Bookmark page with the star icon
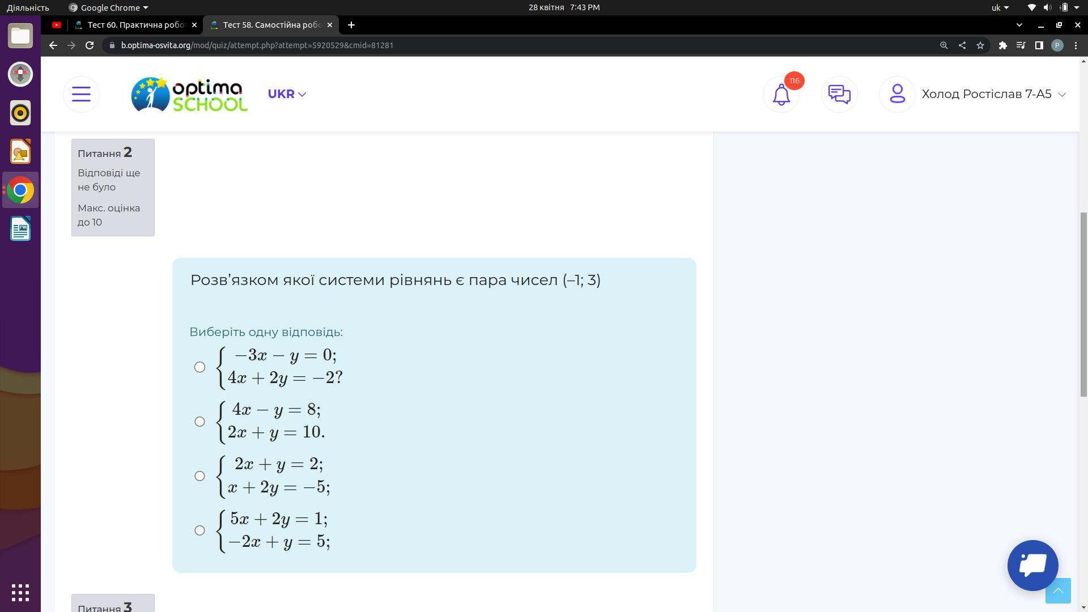 click(x=980, y=45)
